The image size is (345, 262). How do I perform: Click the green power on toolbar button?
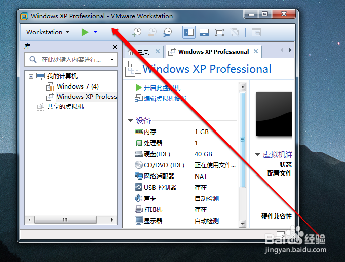[x=85, y=32]
